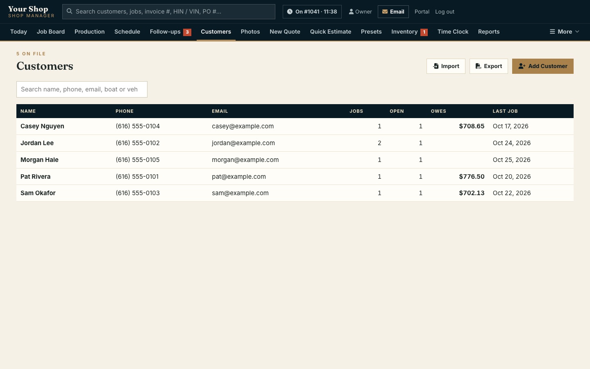
Task: Click the Owner user icon
Action: click(x=351, y=11)
